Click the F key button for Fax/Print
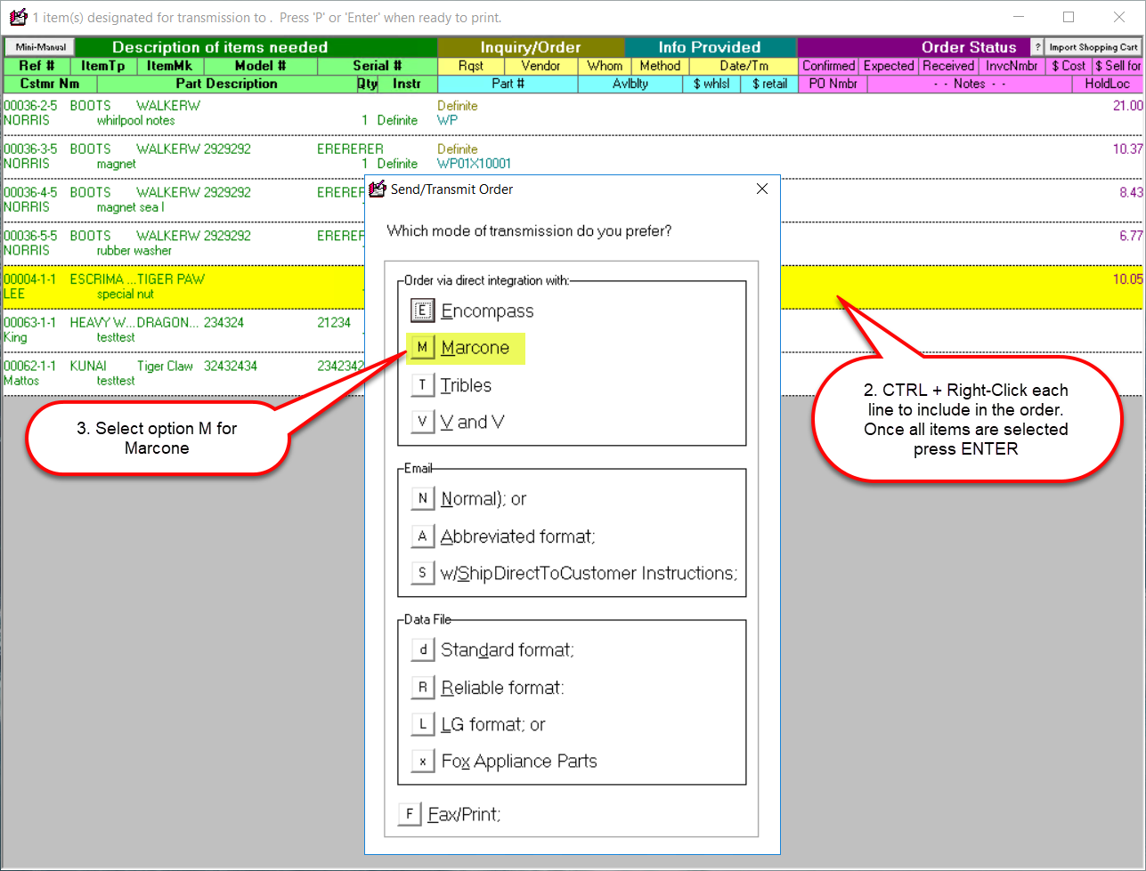 click(x=410, y=814)
